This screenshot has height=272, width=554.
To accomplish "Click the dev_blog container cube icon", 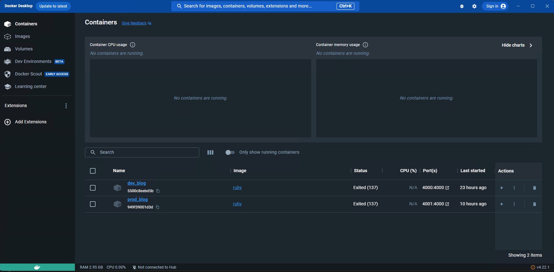I will tap(117, 188).
